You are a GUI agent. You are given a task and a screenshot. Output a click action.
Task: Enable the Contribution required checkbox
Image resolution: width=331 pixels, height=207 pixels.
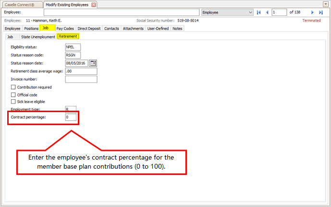point(13,87)
